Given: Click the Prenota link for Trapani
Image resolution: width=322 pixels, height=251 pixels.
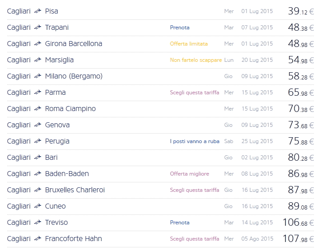Looking at the screenshot, I should click(x=180, y=28).
